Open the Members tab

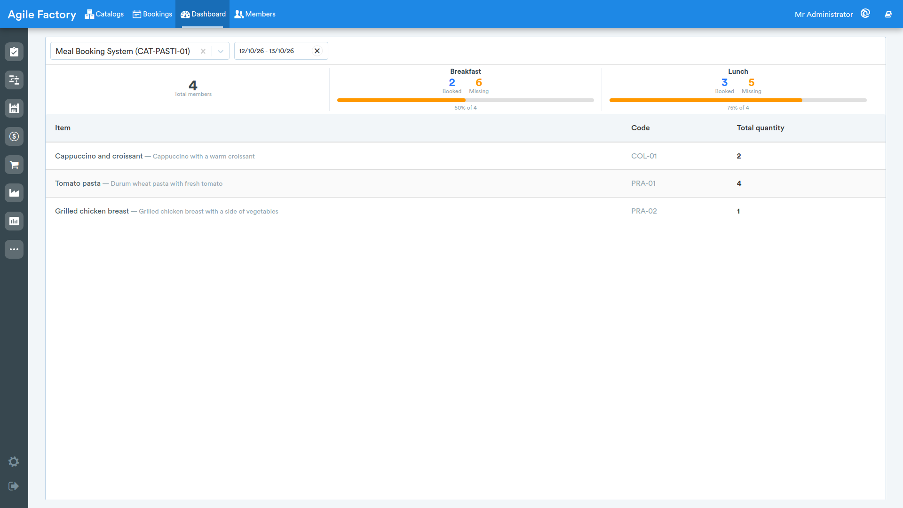(x=255, y=14)
